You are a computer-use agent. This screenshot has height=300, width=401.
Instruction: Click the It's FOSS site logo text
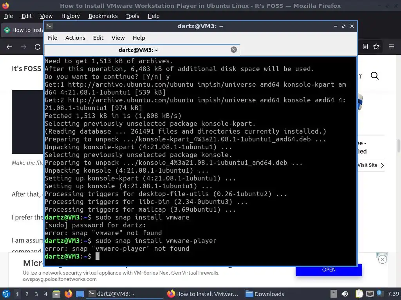(x=26, y=69)
